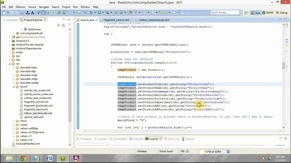Open the Android Virtual Device Manager icon
The width and height of the screenshot is (291, 163).
pos(64,13)
